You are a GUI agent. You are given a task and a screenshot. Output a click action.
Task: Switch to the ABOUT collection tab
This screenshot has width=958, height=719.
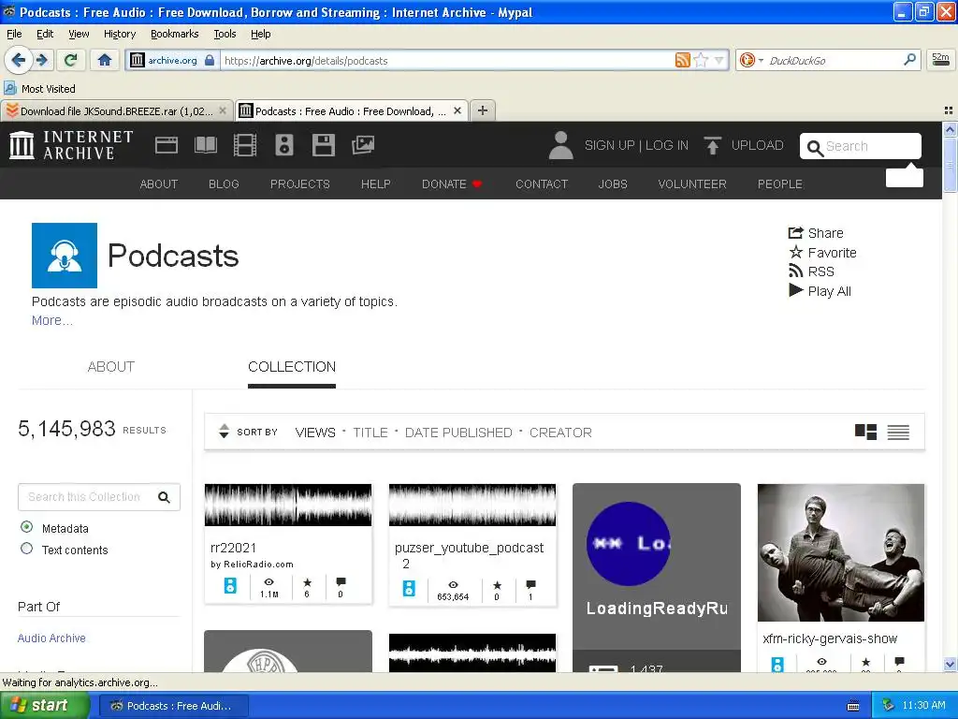pyautogui.click(x=110, y=366)
